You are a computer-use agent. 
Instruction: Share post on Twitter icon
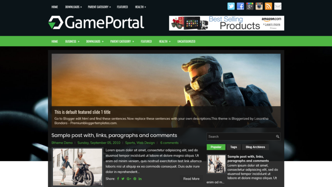click(123, 179)
